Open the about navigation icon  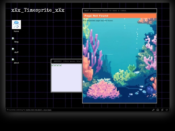click(x=13, y=60)
